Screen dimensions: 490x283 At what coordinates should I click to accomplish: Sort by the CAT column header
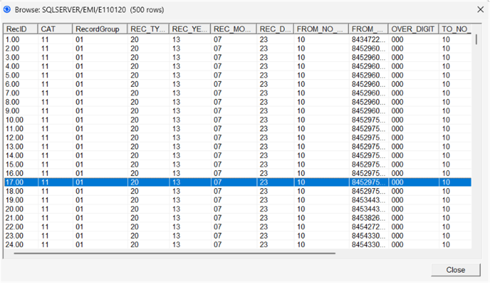55,29
